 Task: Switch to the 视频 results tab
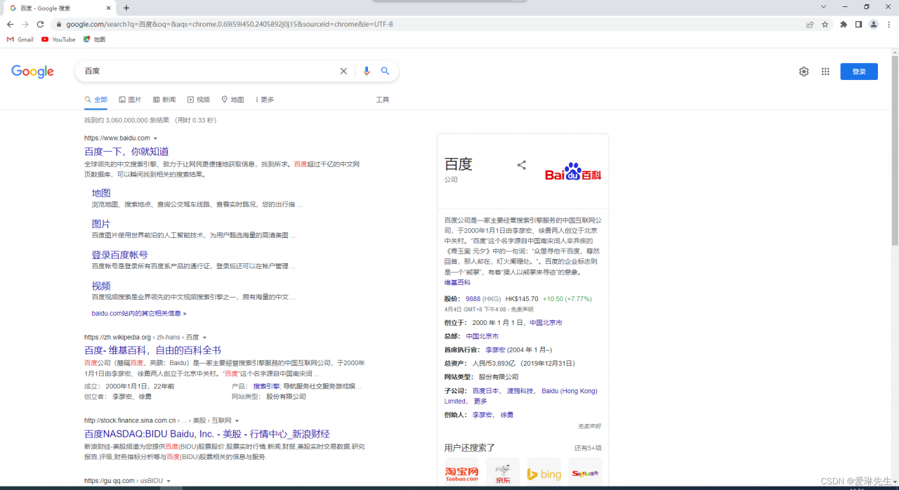tap(199, 100)
